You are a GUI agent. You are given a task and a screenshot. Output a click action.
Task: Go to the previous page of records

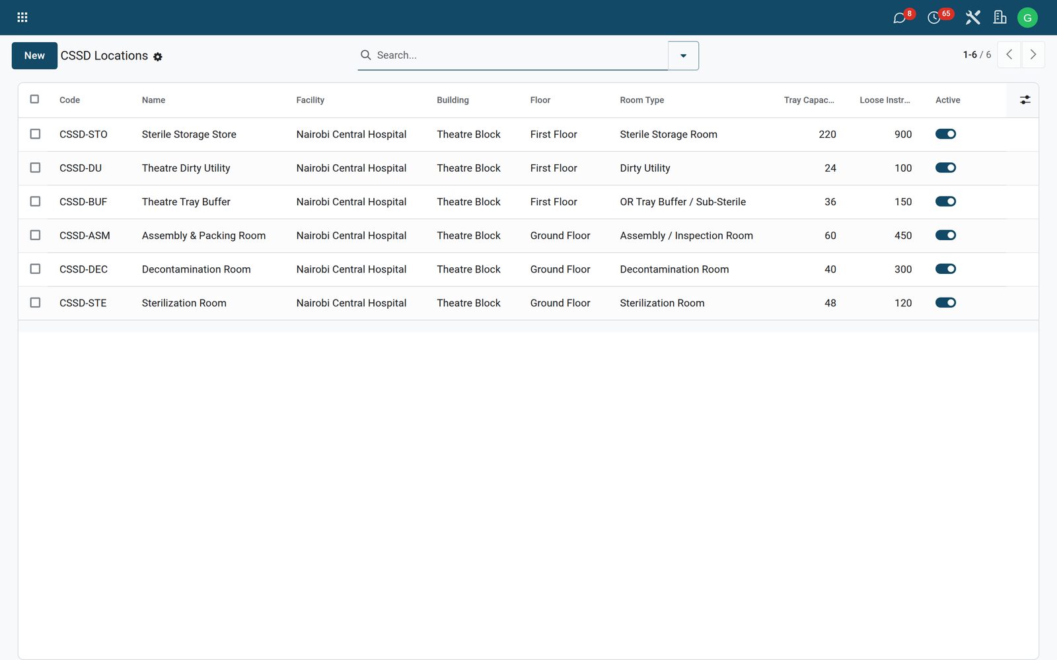click(1009, 55)
